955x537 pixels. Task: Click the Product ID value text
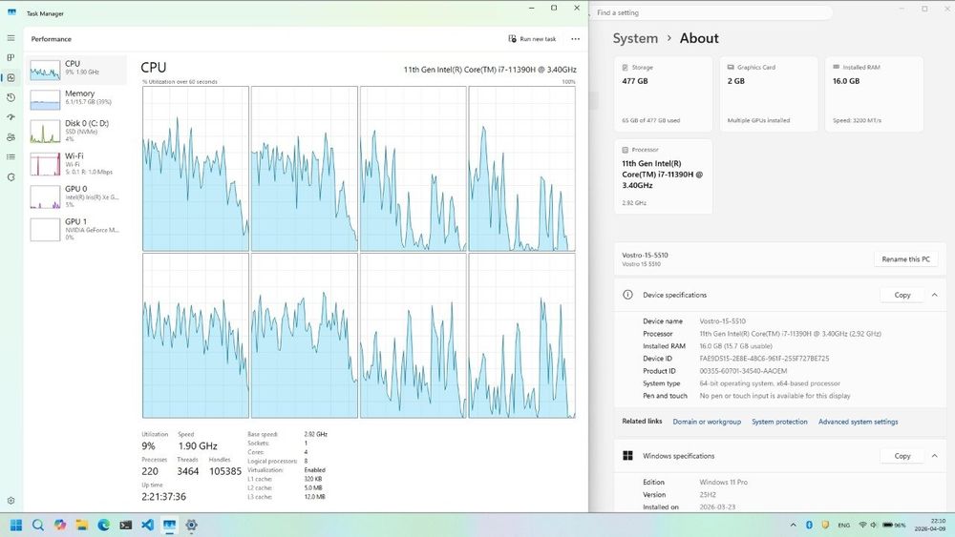tap(743, 371)
